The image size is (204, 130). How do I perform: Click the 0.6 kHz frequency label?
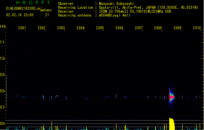(x=3, y=123)
